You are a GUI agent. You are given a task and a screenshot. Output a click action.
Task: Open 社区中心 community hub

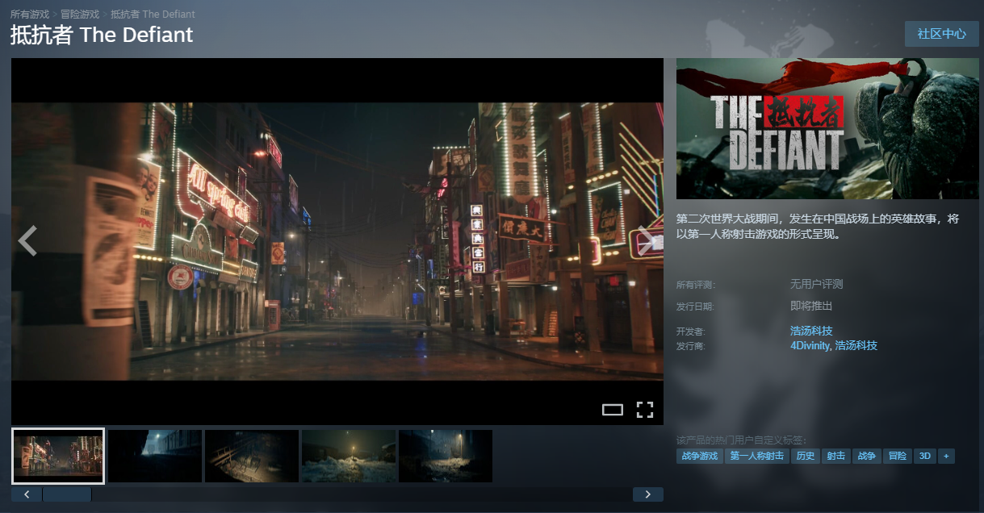(x=941, y=34)
